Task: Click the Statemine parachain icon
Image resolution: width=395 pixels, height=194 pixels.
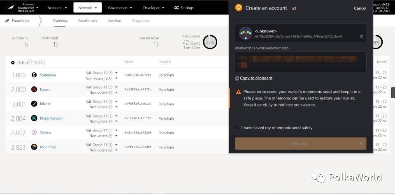Action: click(34, 75)
